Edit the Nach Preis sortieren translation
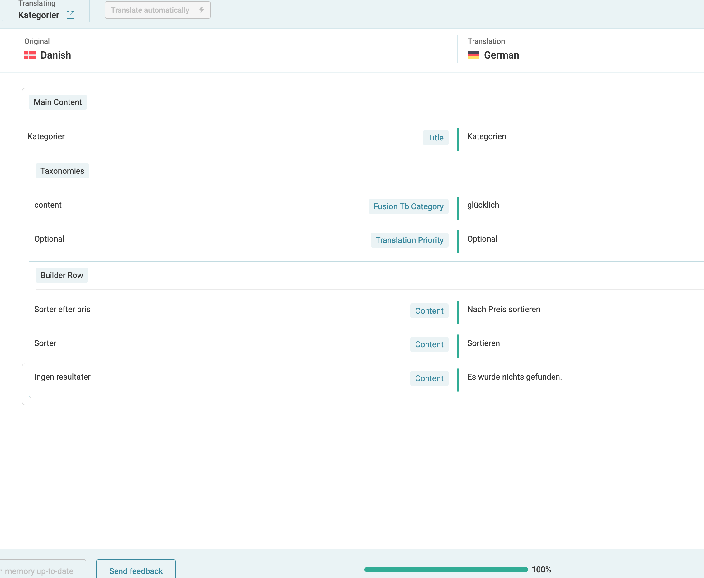 tap(503, 309)
